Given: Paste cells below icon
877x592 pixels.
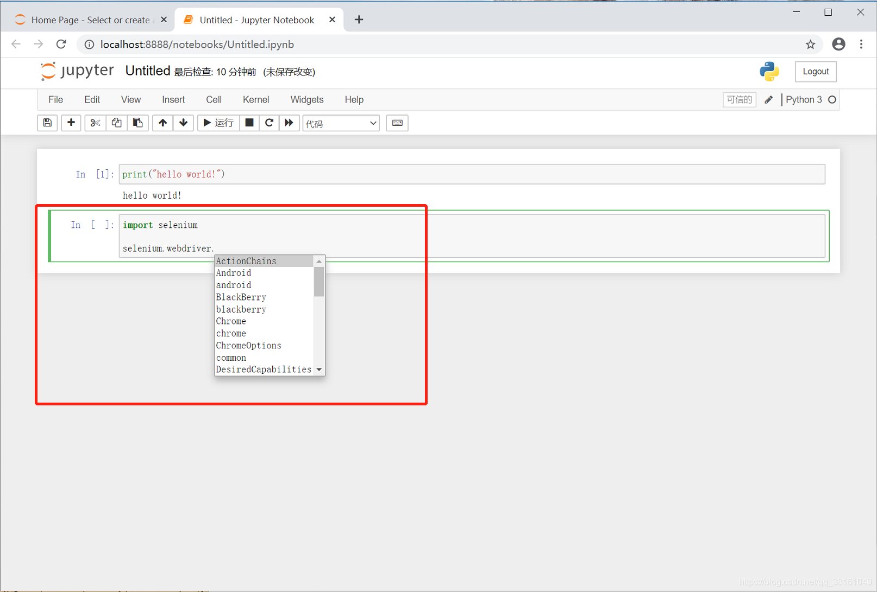Looking at the screenshot, I should [137, 123].
